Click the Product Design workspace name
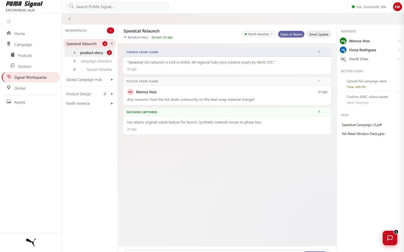This screenshot has height=252, width=404. [79, 94]
